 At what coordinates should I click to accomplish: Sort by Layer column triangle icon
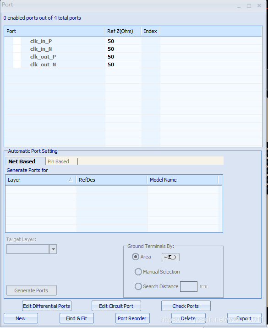point(71,179)
